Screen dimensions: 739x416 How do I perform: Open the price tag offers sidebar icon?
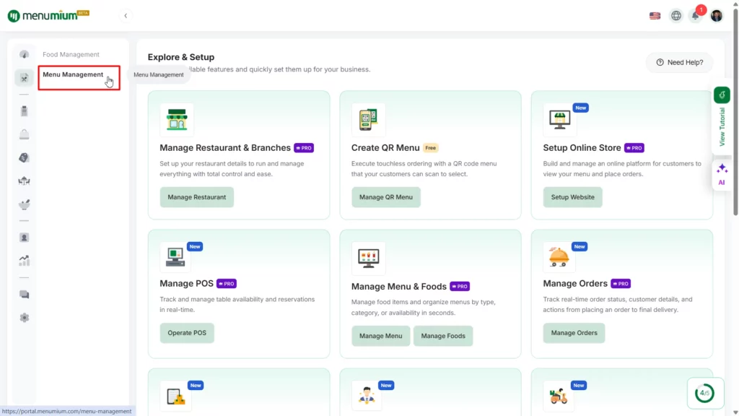tap(24, 158)
